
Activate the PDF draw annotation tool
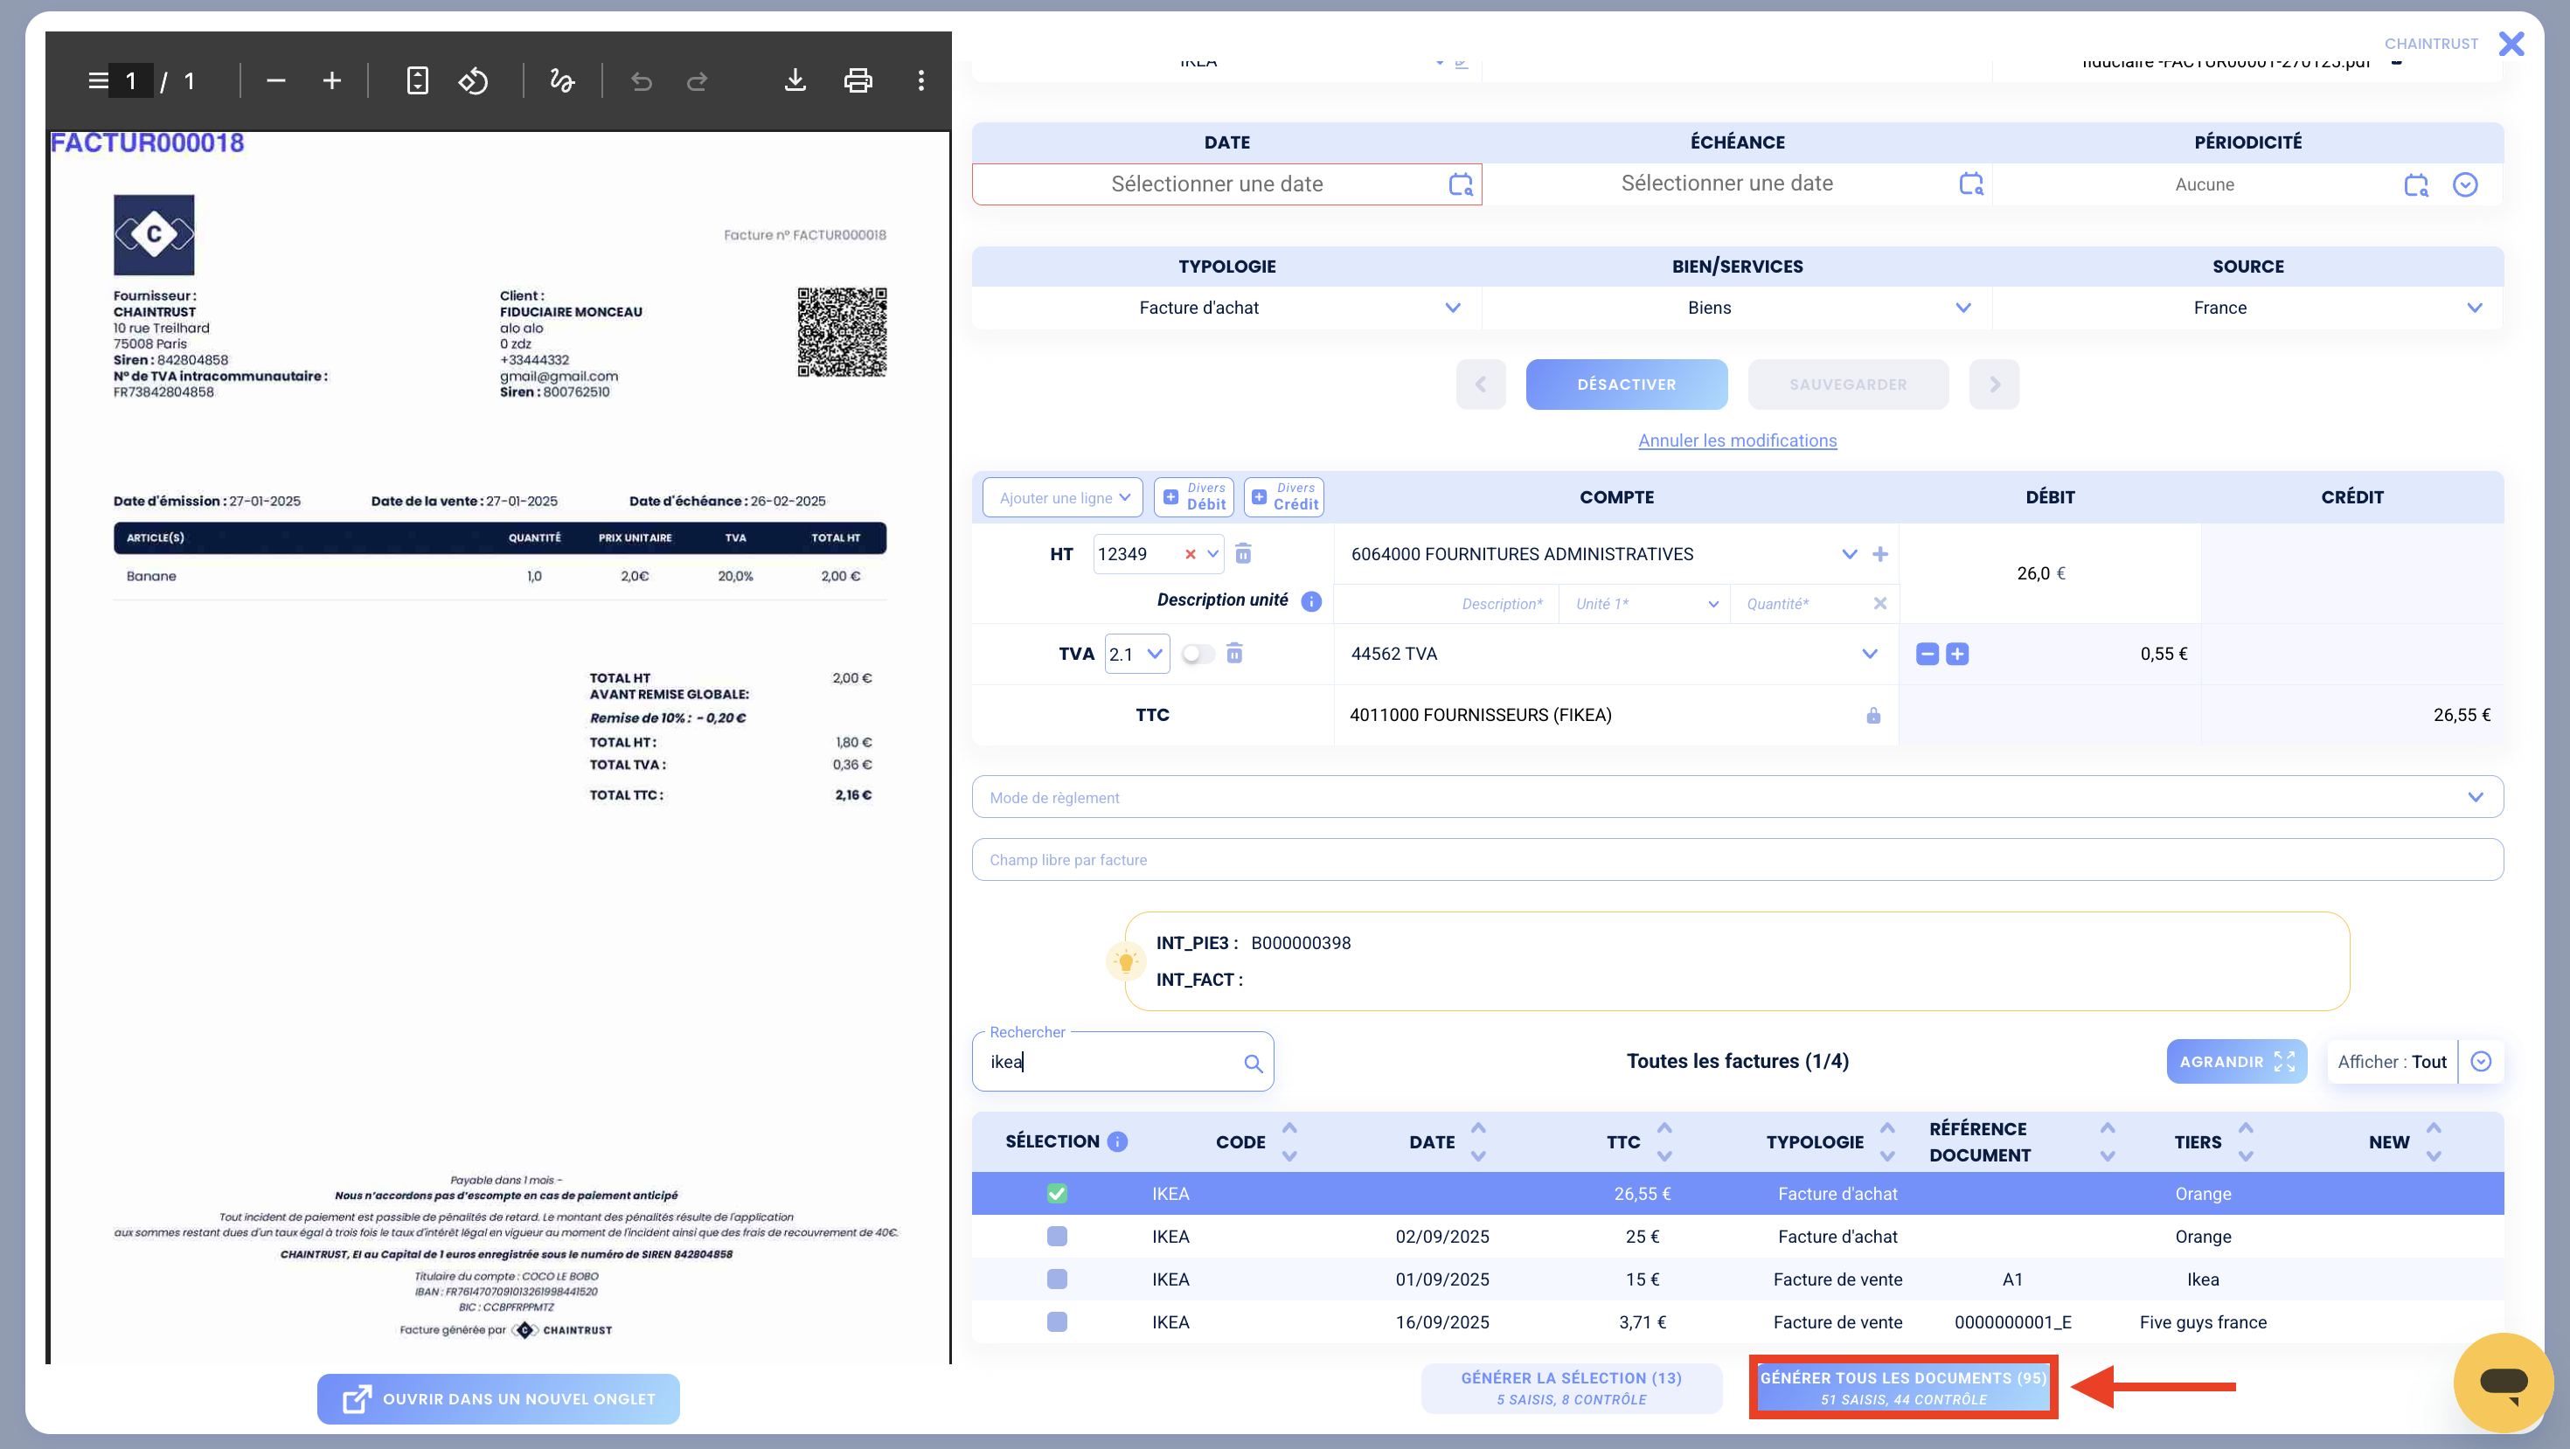pos(563,80)
